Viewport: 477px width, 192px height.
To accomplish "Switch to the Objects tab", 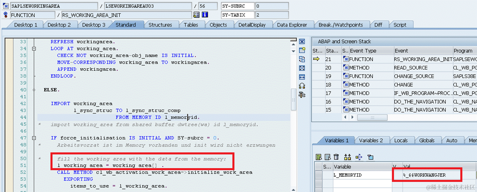I will (218, 25).
